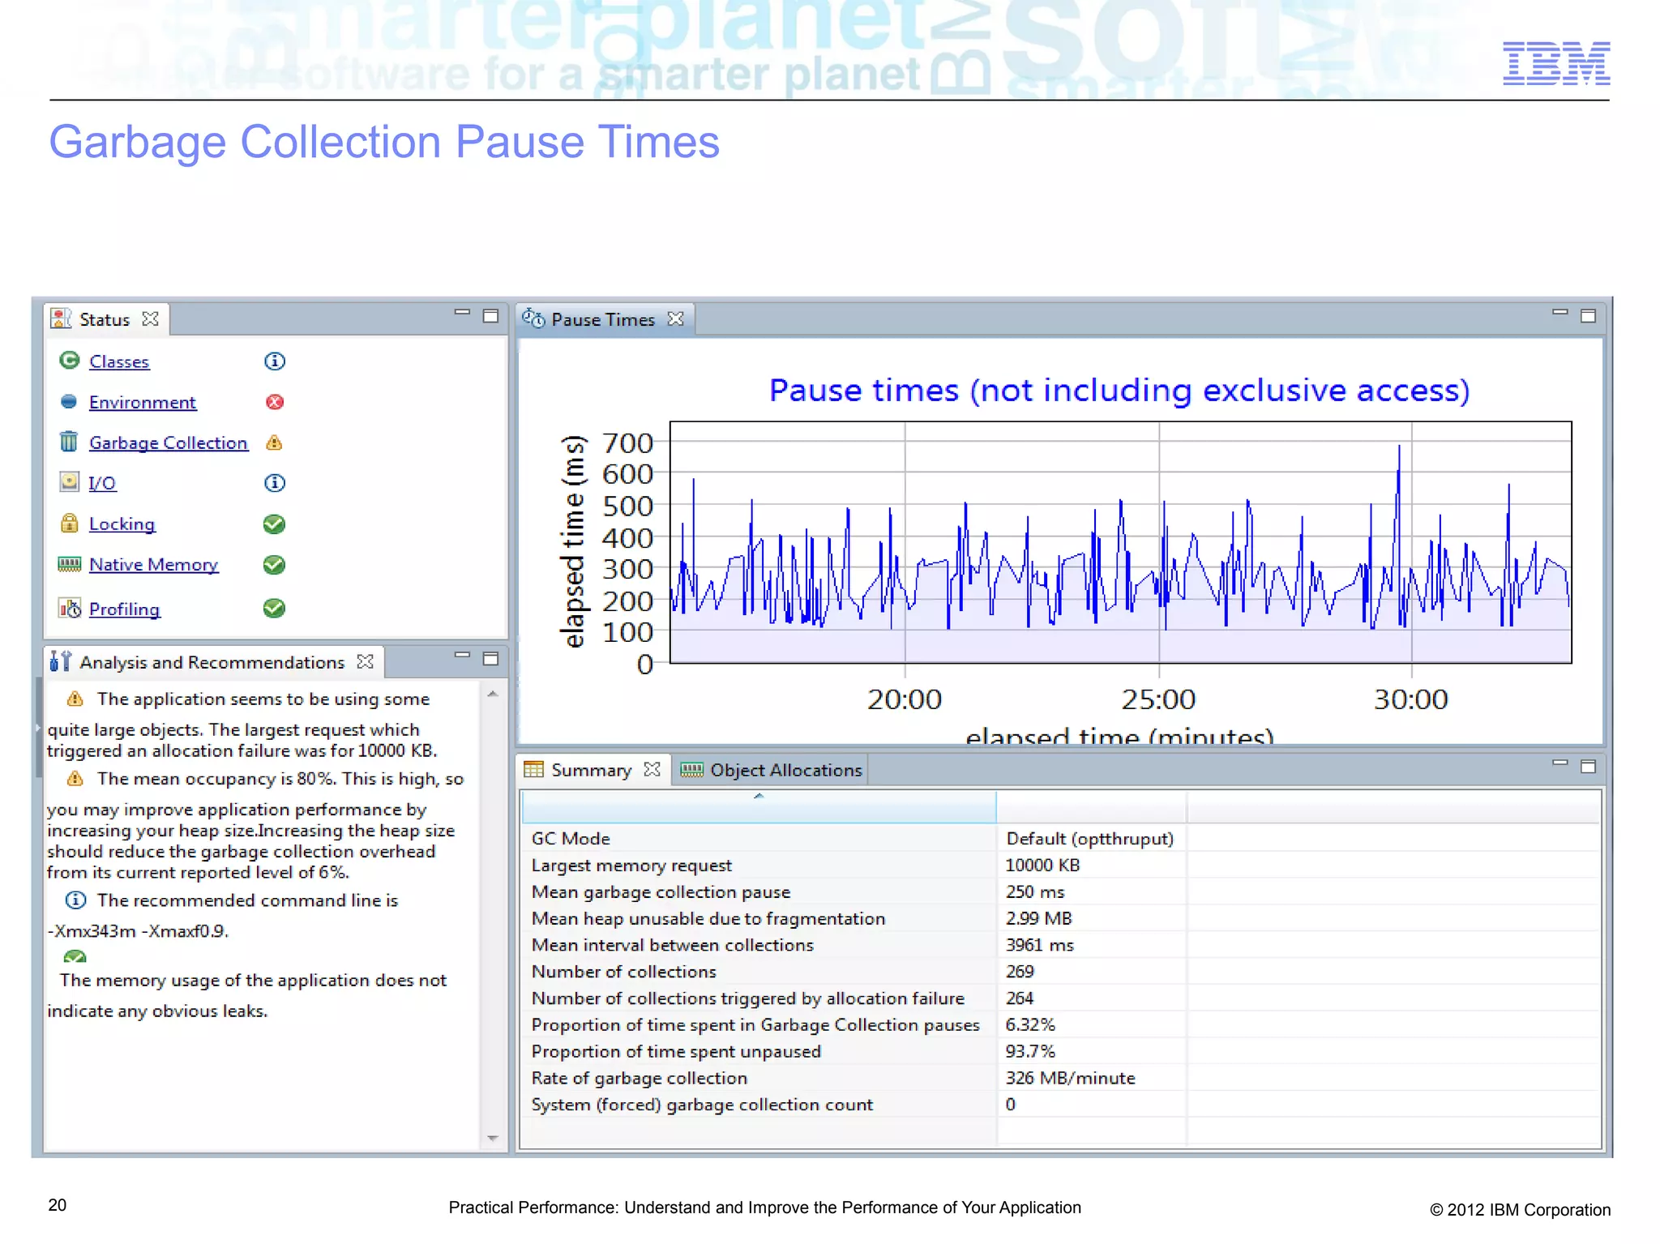Close the Summary tab

pyautogui.click(x=652, y=769)
